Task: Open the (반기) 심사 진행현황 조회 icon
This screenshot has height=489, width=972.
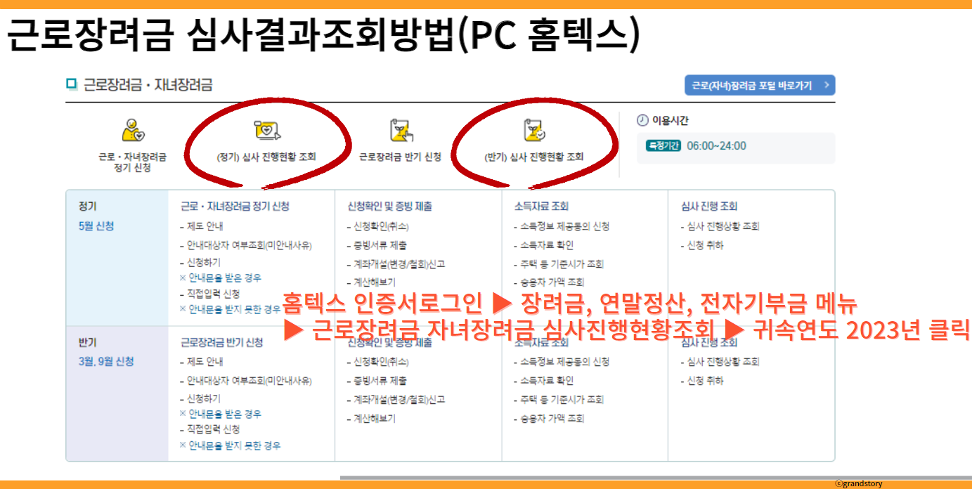Action: pyautogui.click(x=534, y=131)
